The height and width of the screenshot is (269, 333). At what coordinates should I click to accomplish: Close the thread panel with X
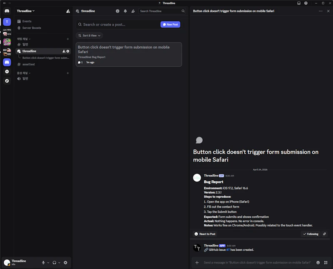[x=328, y=11]
